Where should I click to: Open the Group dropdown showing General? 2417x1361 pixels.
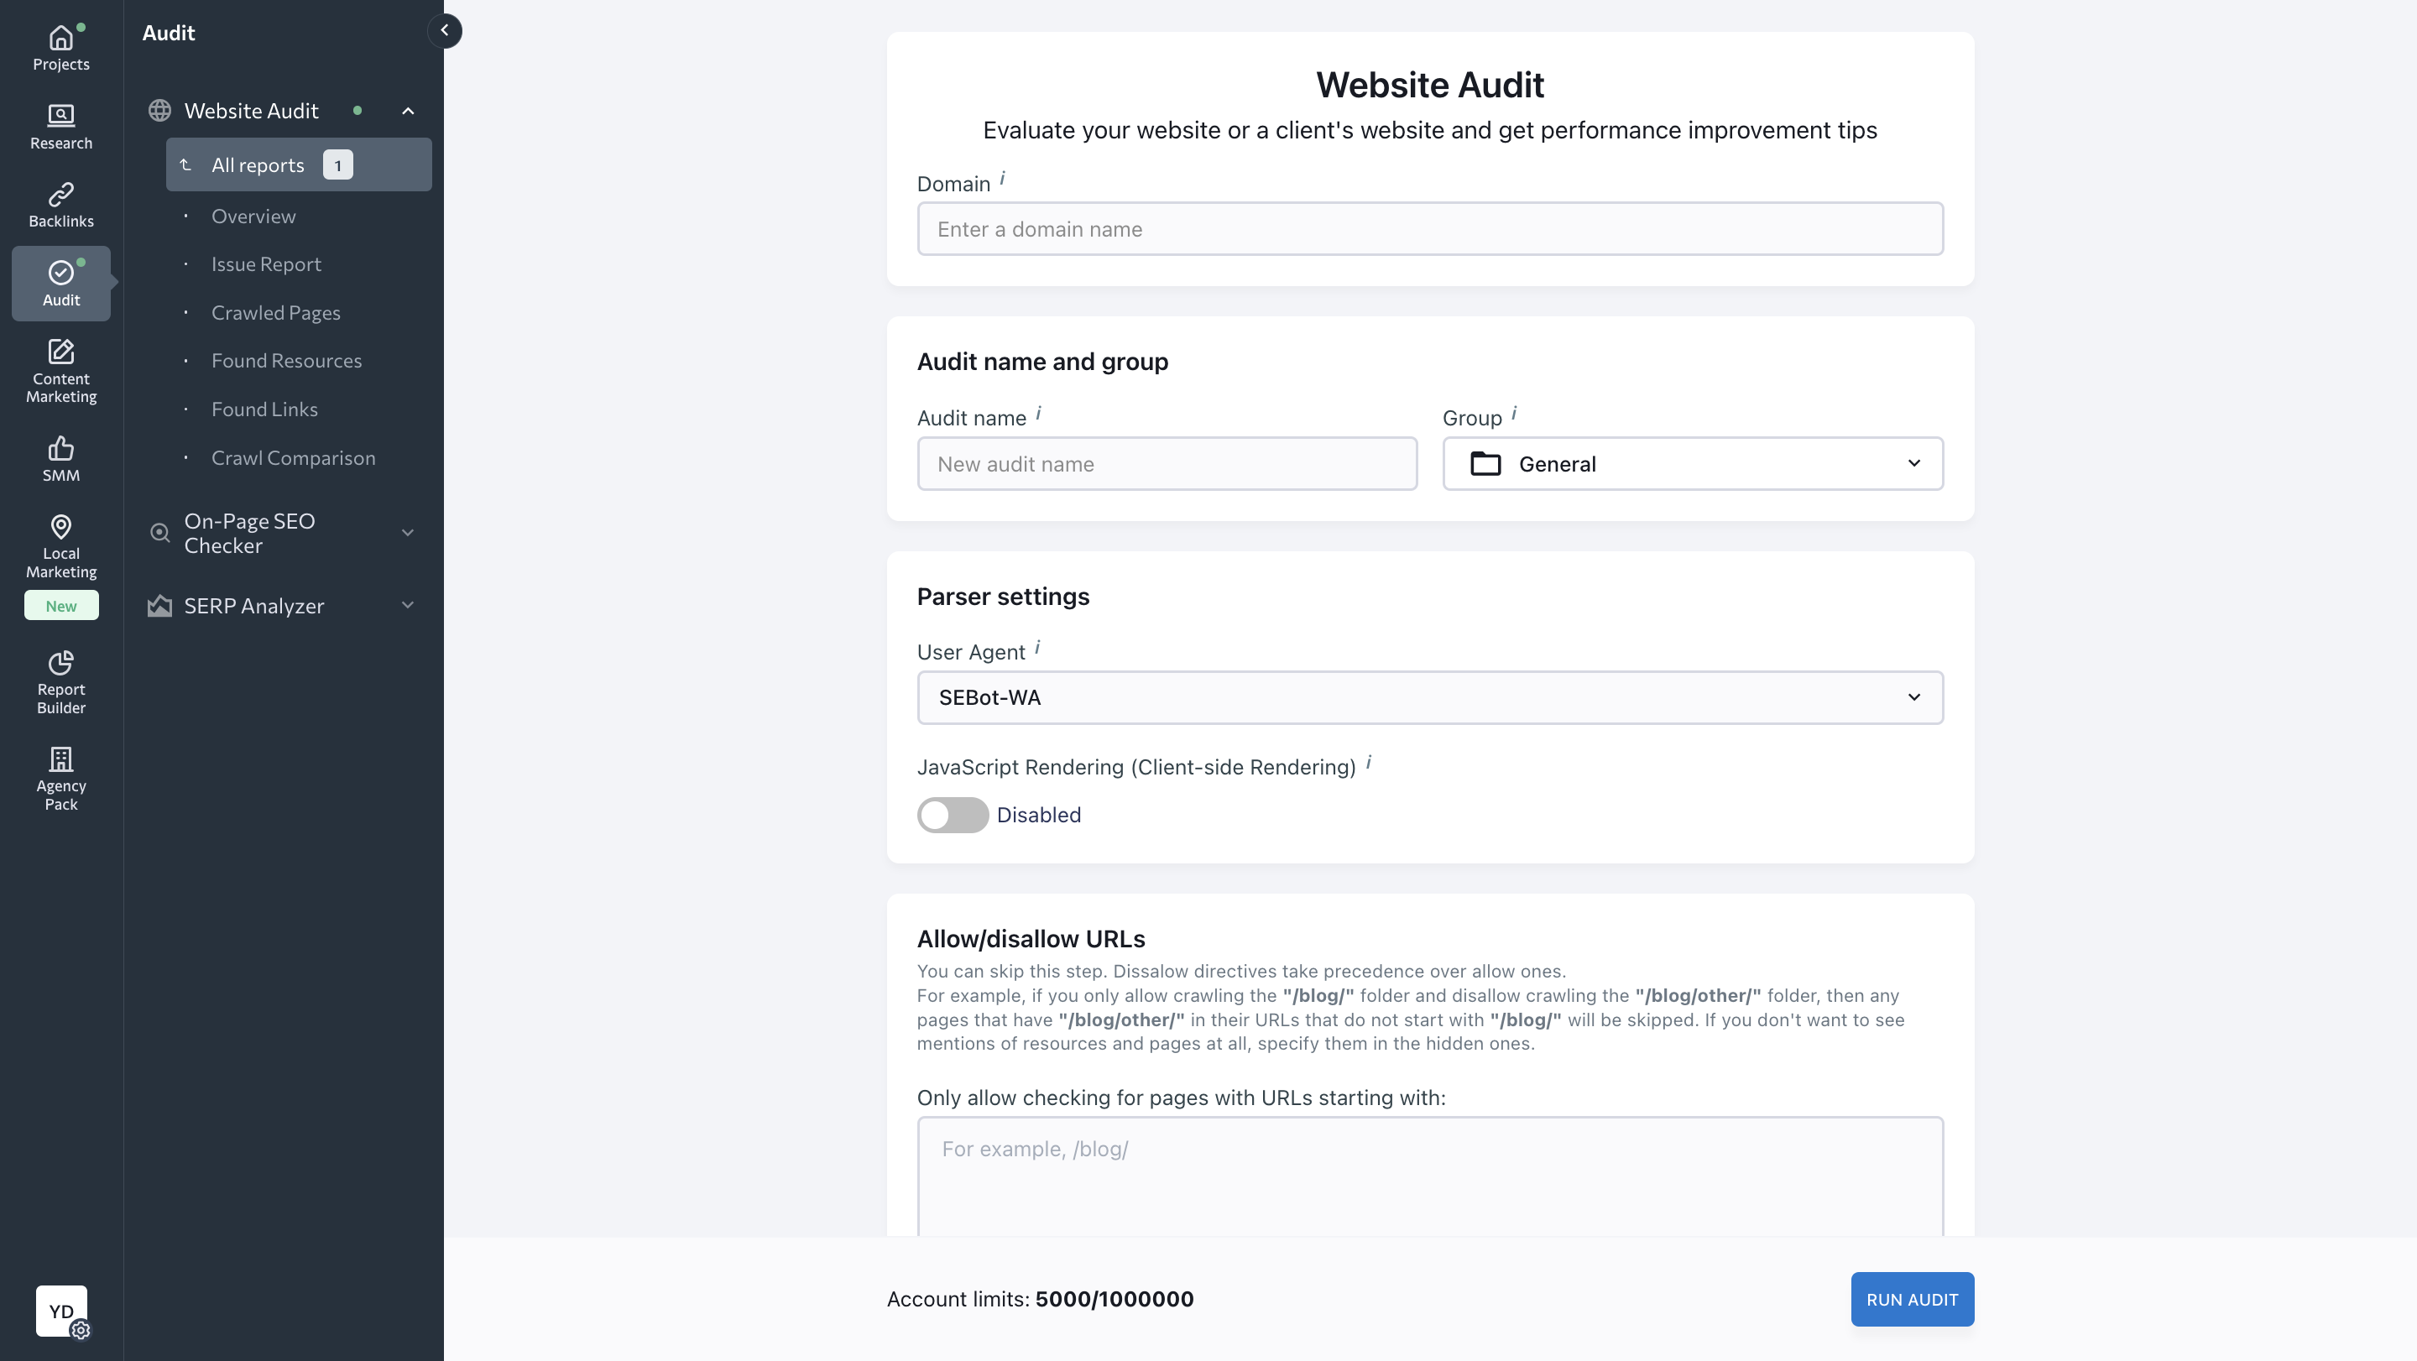coord(1692,463)
